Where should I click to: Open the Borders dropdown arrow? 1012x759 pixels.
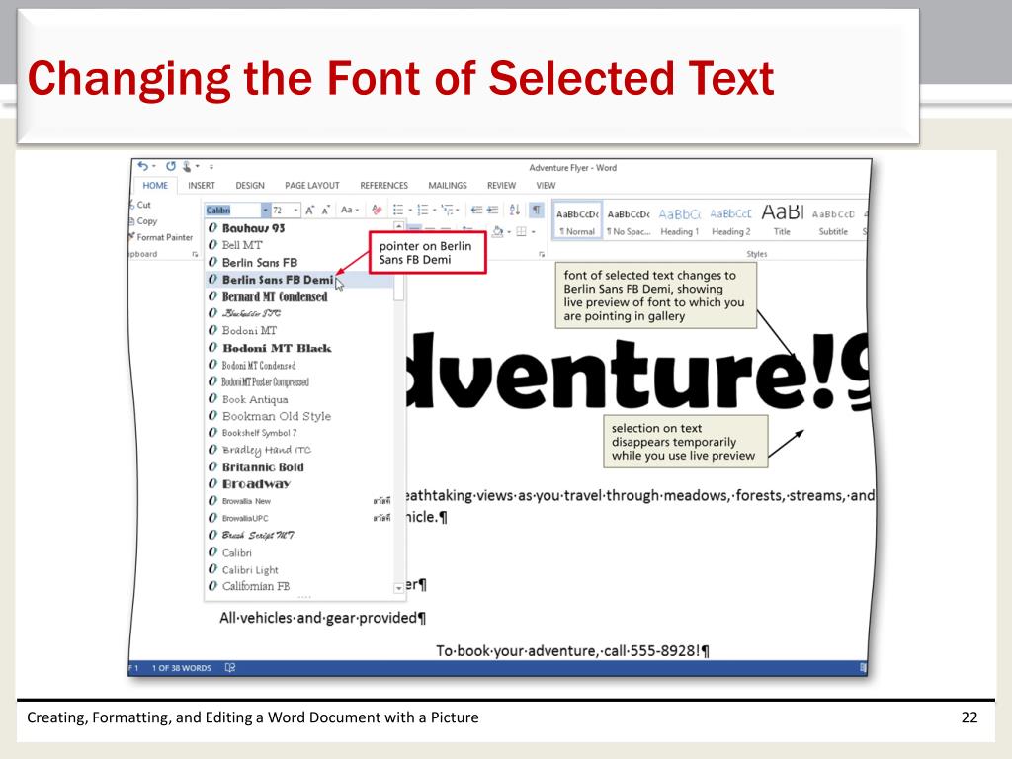pyautogui.click(x=533, y=232)
